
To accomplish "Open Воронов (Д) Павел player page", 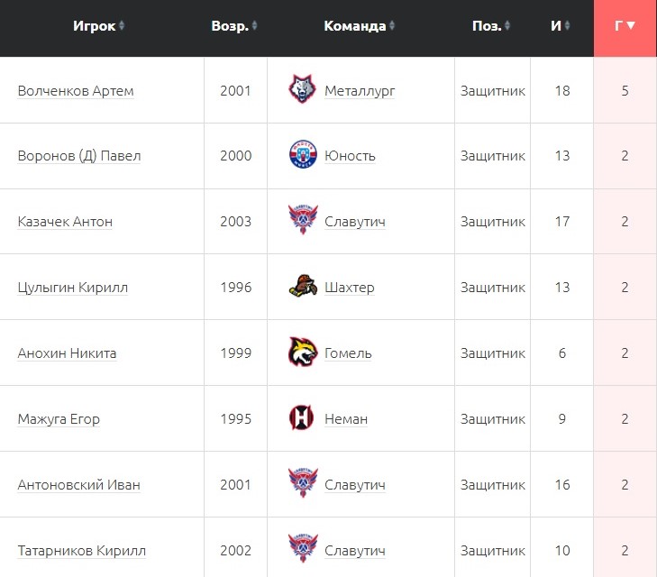I will click(79, 156).
